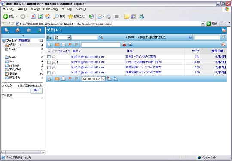Click the funnel filter icon
232x161 pixels.
click(223, 37)
